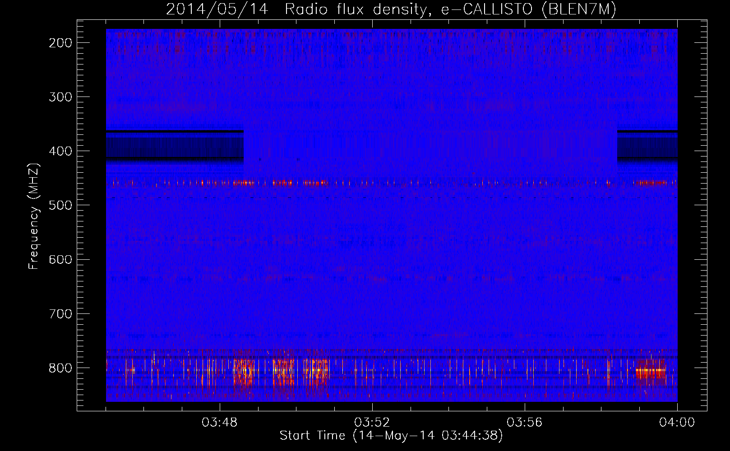730x451 pixels.
Task: Select the 700 frequency tick label
Action: point(60,313)
